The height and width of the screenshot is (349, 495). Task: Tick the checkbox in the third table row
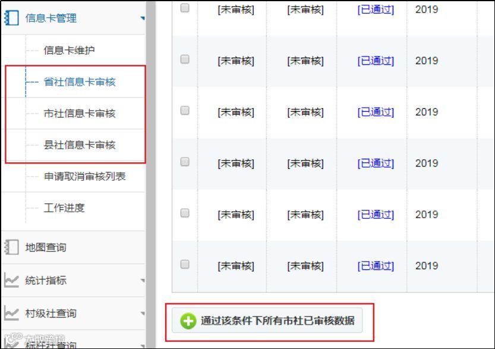click(x=185, y=111)
